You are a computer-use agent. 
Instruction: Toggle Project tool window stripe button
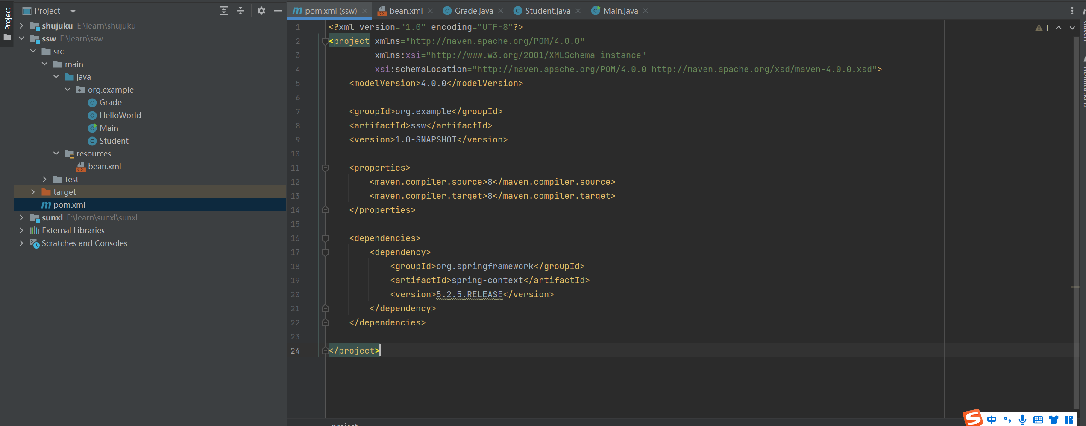pyautogui.click(x=7, y=19)
